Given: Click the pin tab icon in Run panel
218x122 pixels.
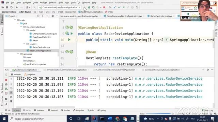Looking at the screenshot, I should click(6, 104).
